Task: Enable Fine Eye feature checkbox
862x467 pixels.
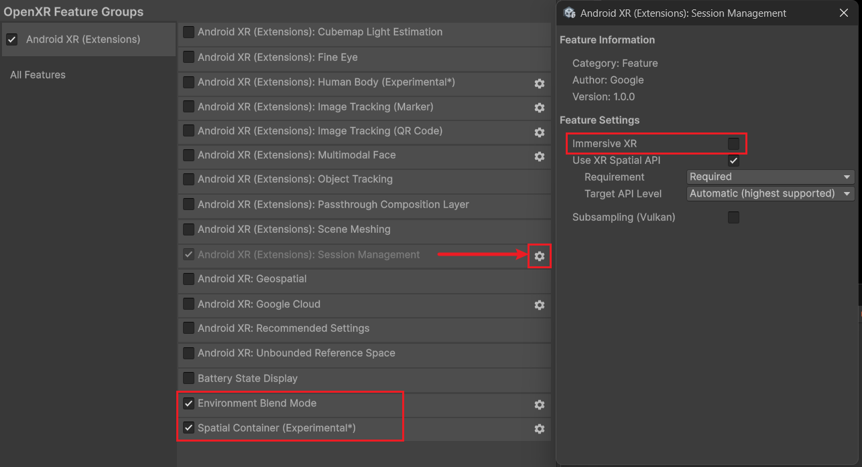Action: 188,57
